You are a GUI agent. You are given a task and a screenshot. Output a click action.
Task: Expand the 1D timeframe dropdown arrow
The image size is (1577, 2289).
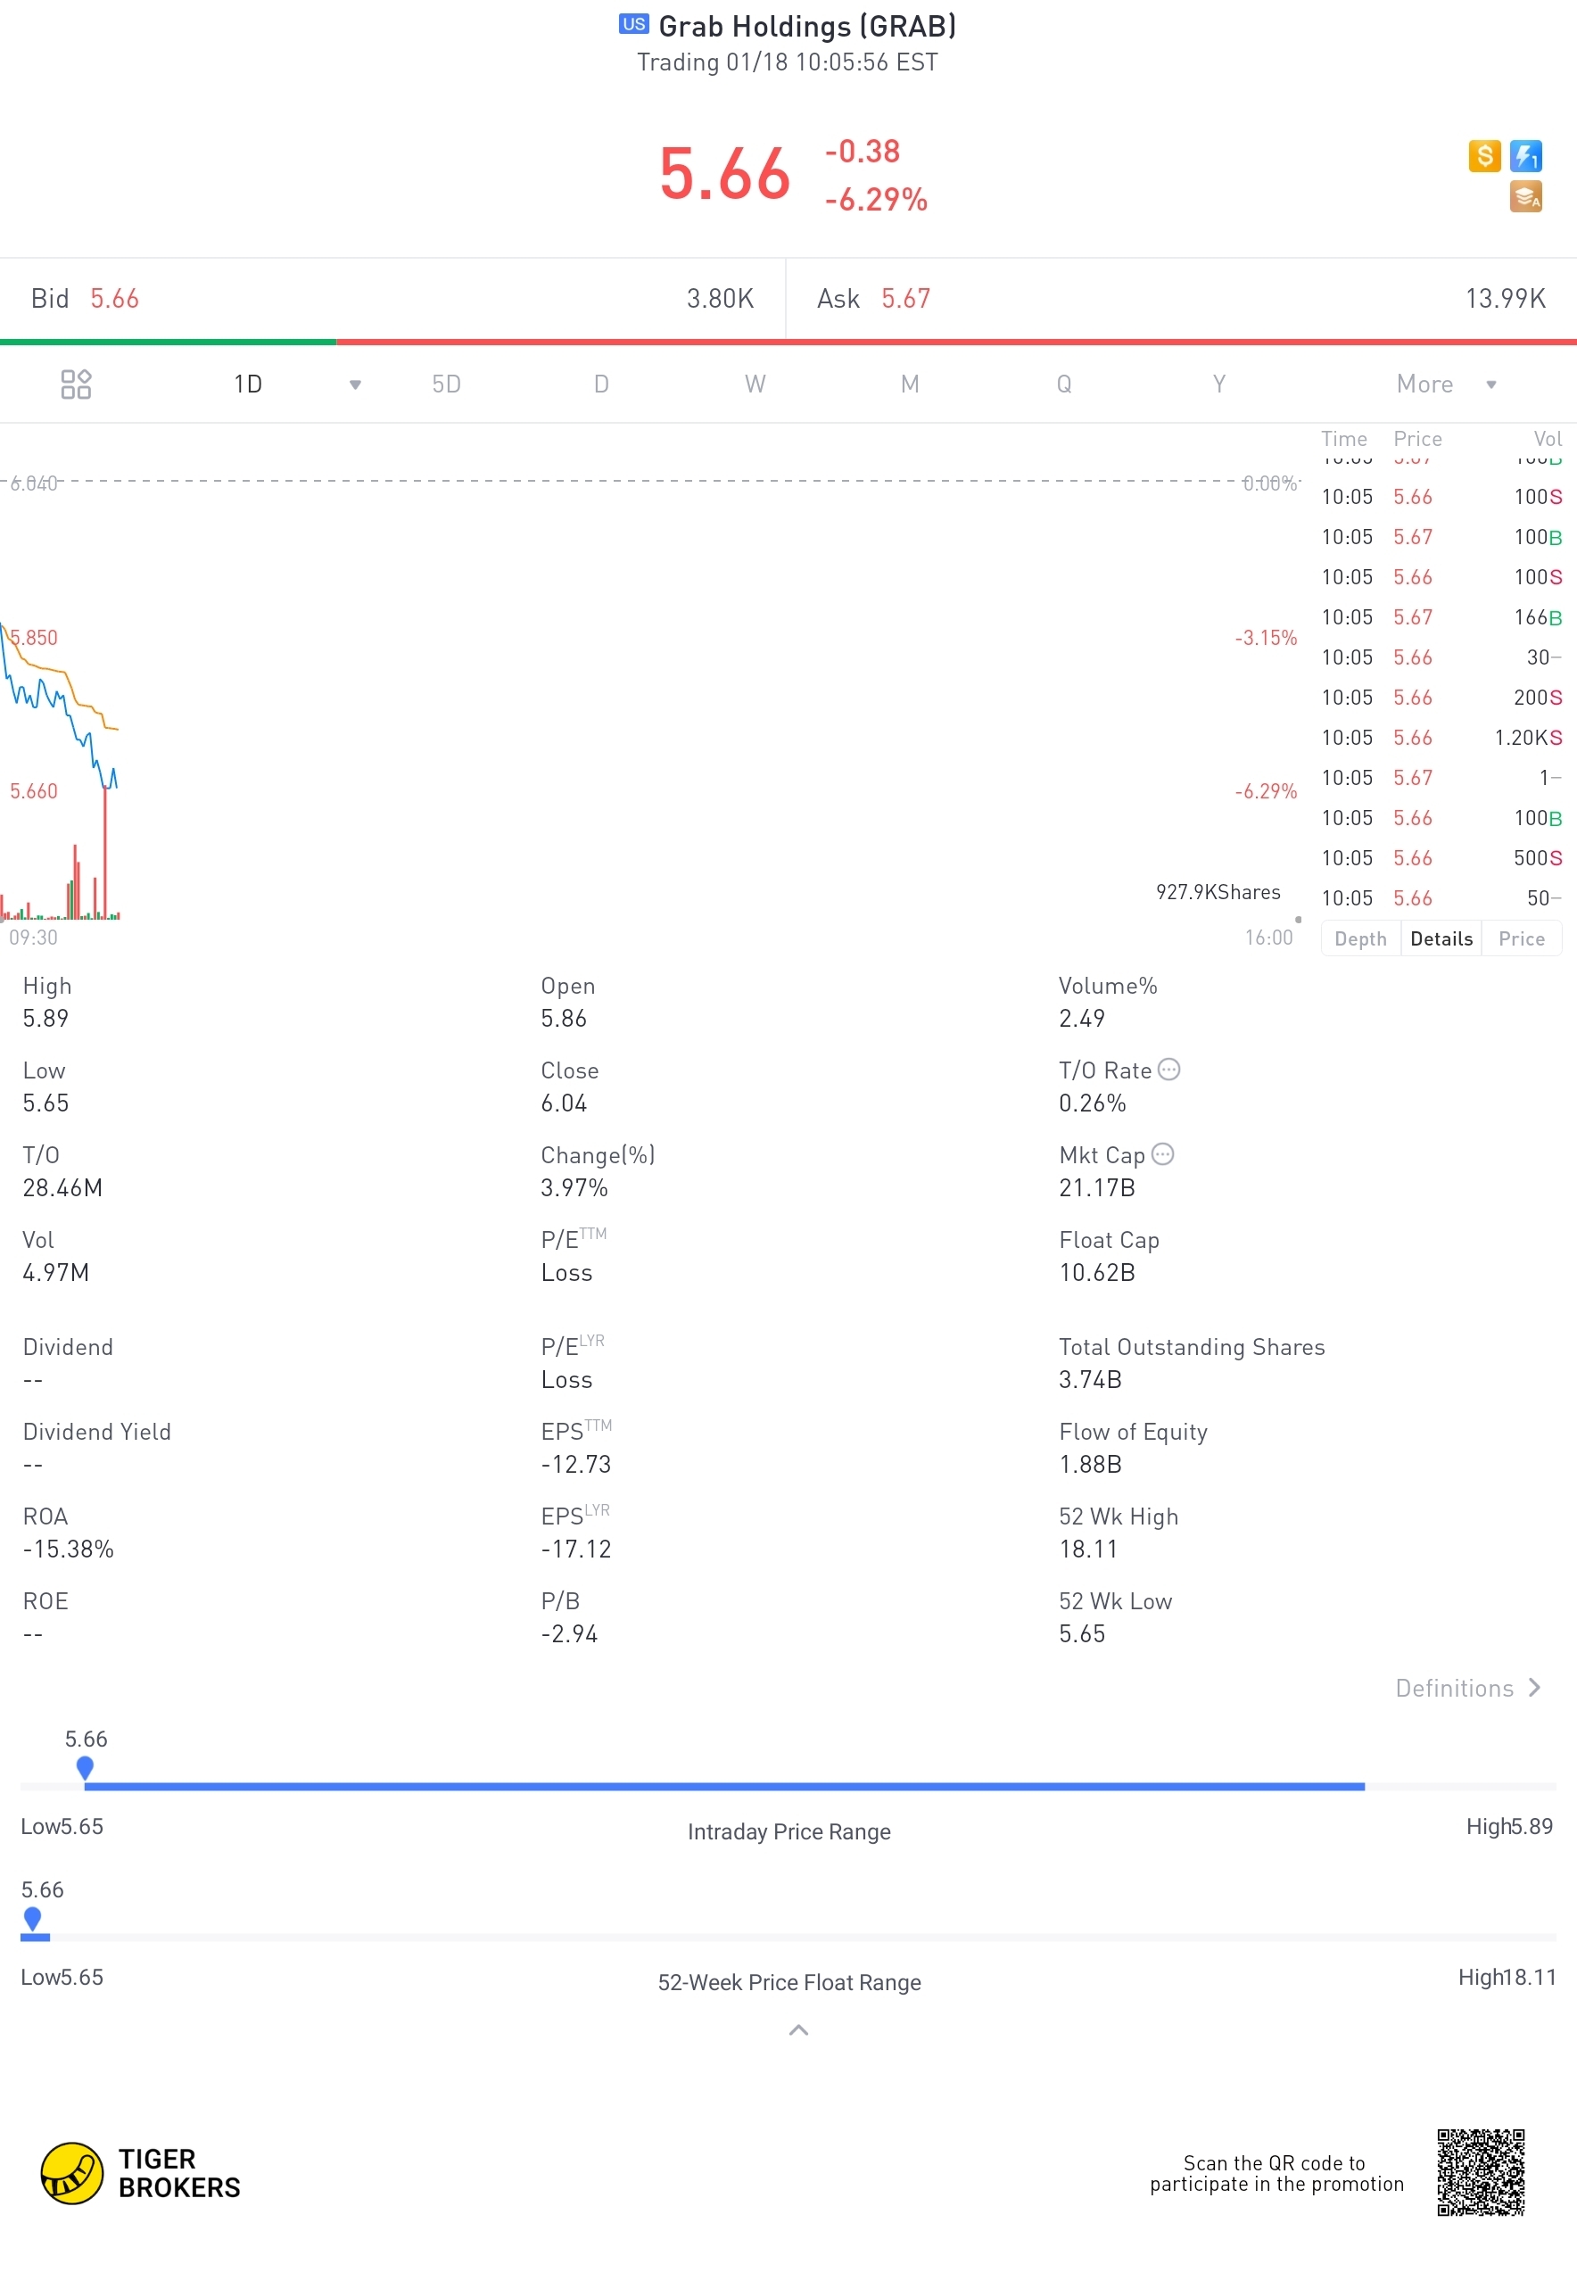(355, 385)
